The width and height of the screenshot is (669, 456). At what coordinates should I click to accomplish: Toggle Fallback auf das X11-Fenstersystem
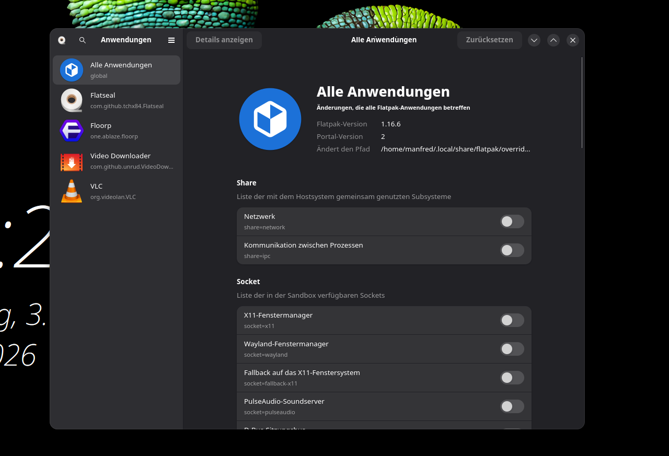(x=512, y=378)
